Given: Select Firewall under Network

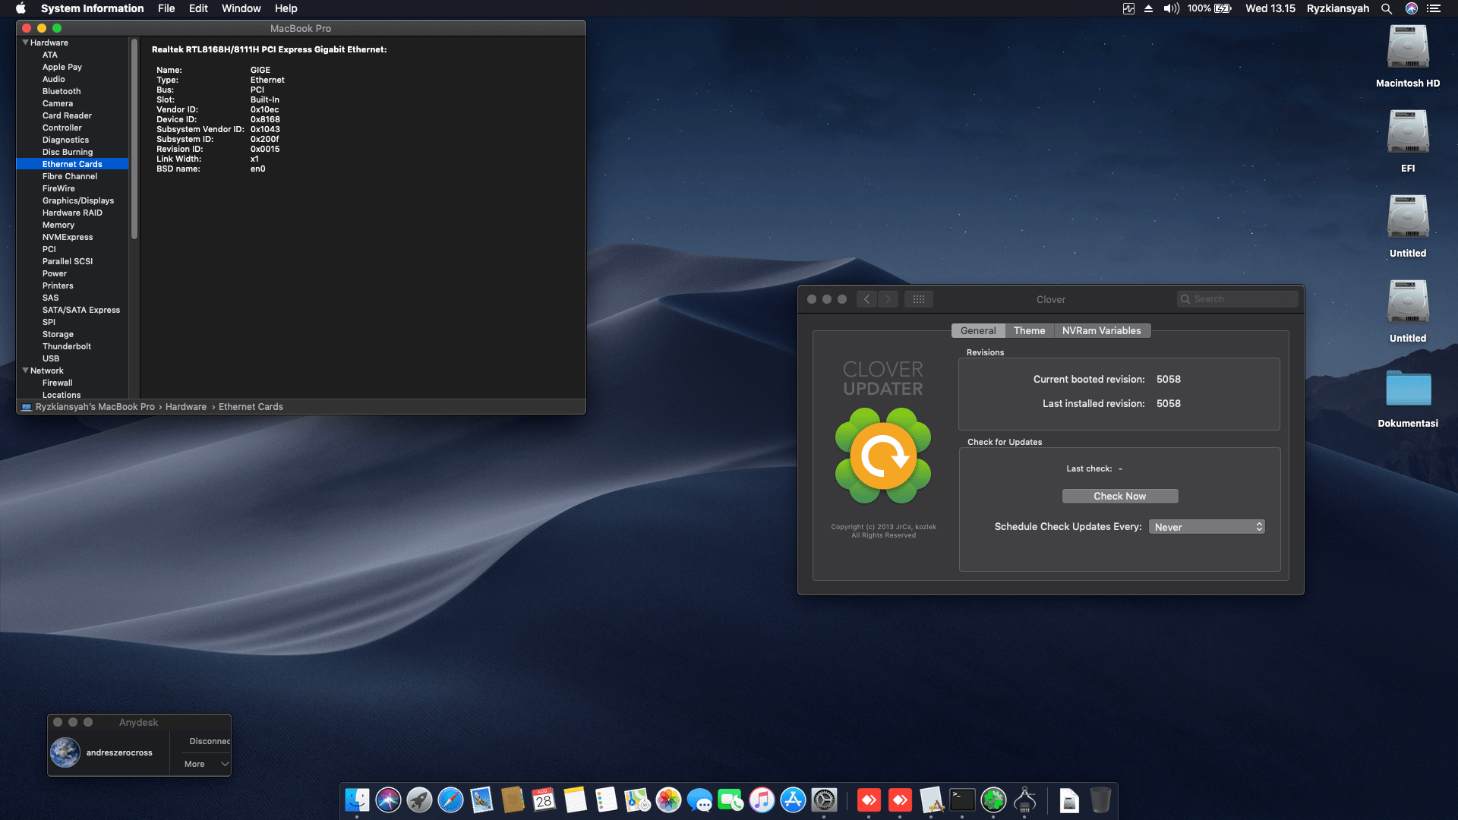Looking at the screenshot, I should 57,383.
